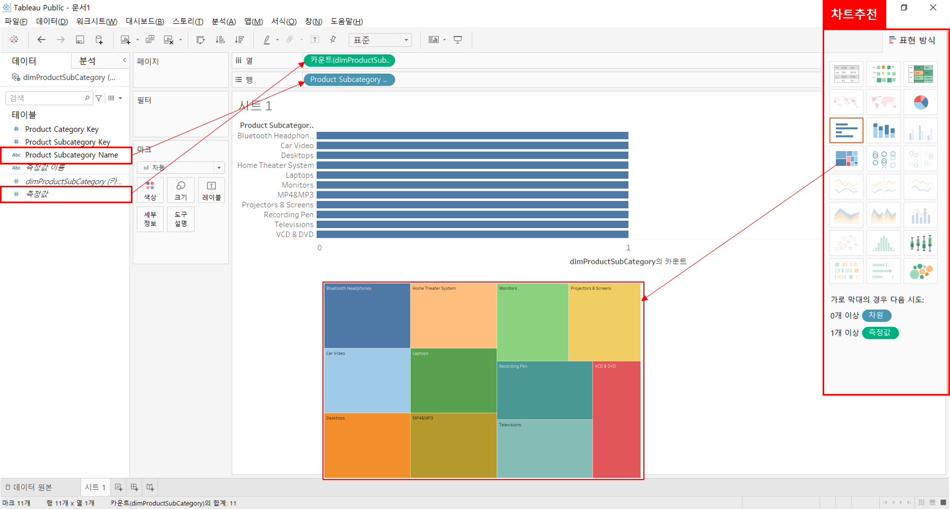Click the save disk icon in toolbar

click(80, 40)
